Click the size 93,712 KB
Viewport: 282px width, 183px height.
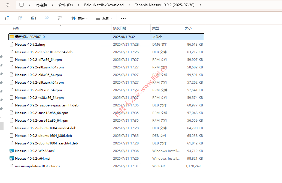pos(195,151)
